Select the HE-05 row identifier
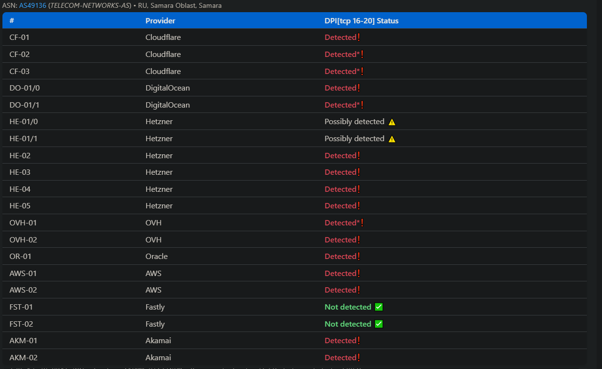The image size is (602, 369). (20, 206)
